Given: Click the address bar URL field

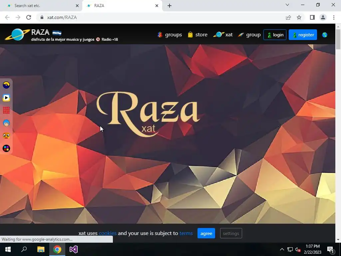Looking at the screenshot, I should click(161, 17).
